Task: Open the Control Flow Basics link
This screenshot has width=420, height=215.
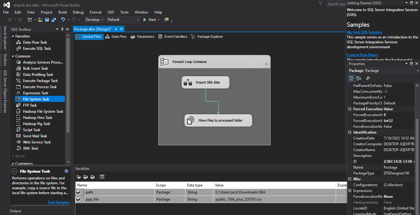Action: pyautogui.click(x=363, y=55)
